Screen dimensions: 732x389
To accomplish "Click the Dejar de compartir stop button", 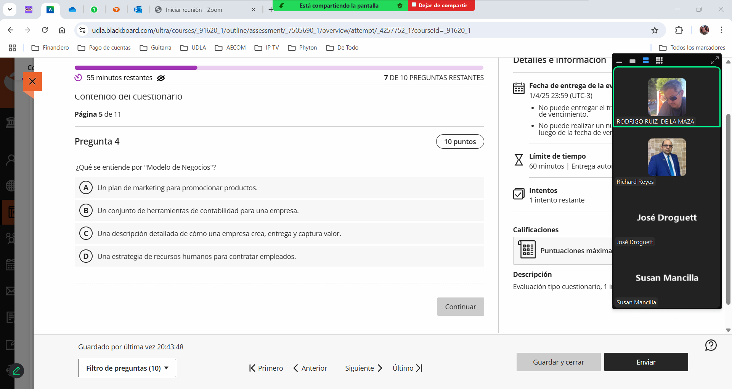I will pos(441,5).
